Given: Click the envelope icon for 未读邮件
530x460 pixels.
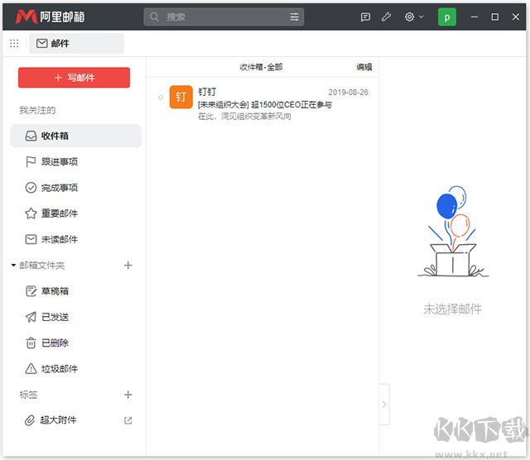Looking at the screenshot, I should (31, 239).
